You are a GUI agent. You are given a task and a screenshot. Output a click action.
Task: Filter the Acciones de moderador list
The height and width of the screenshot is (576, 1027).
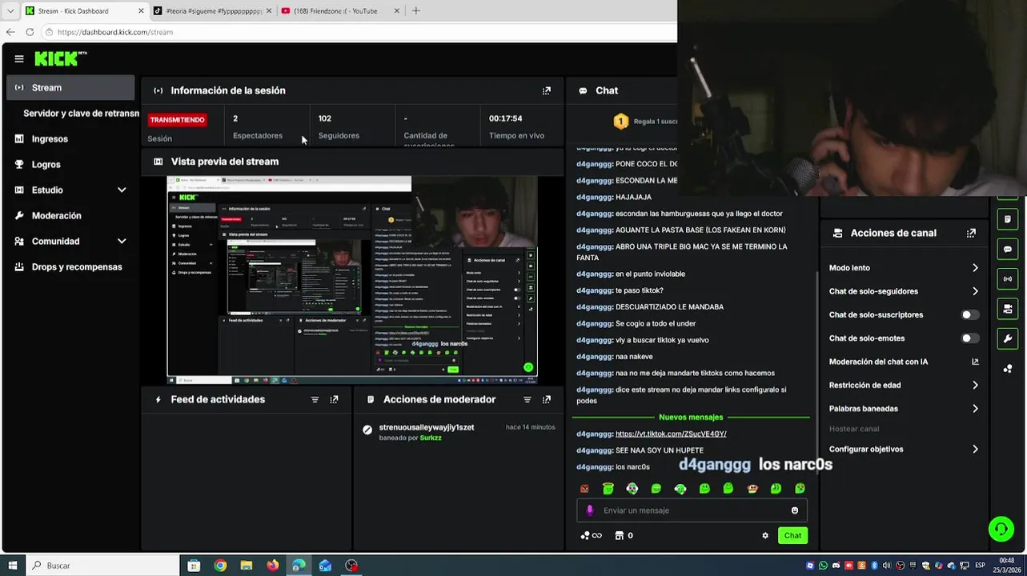[528, 400]
